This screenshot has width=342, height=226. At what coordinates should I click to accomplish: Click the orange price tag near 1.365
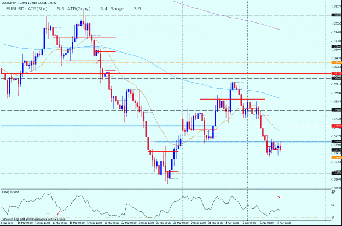pos(337,62)
